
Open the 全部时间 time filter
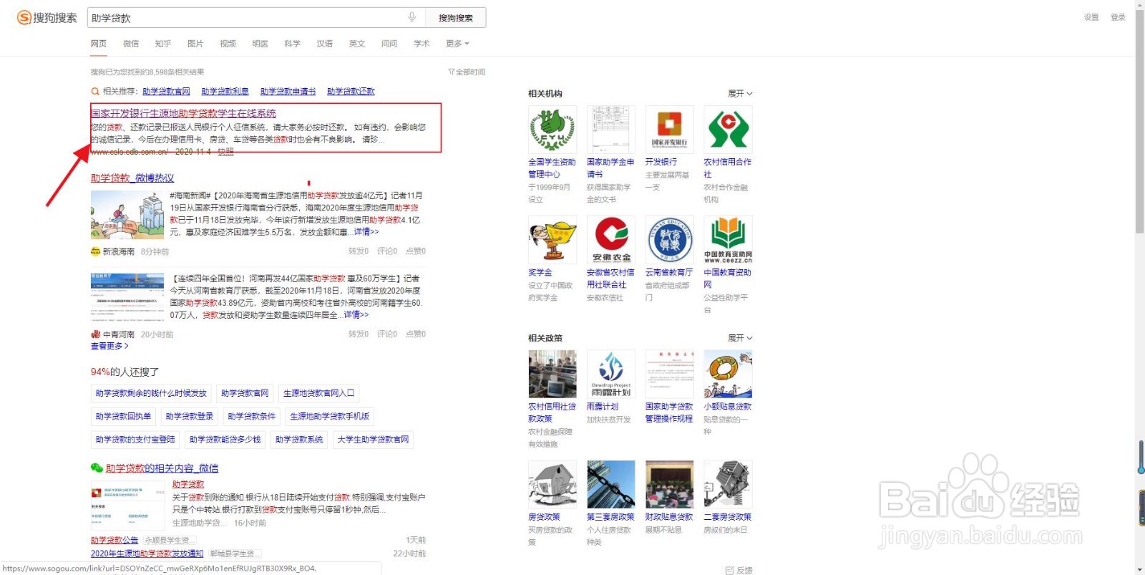pos(467,72)
